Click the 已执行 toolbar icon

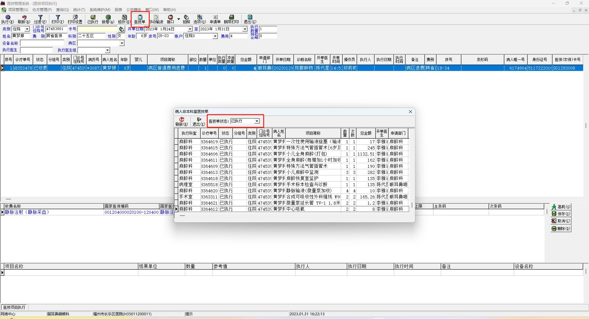click(x=93, y=19)
